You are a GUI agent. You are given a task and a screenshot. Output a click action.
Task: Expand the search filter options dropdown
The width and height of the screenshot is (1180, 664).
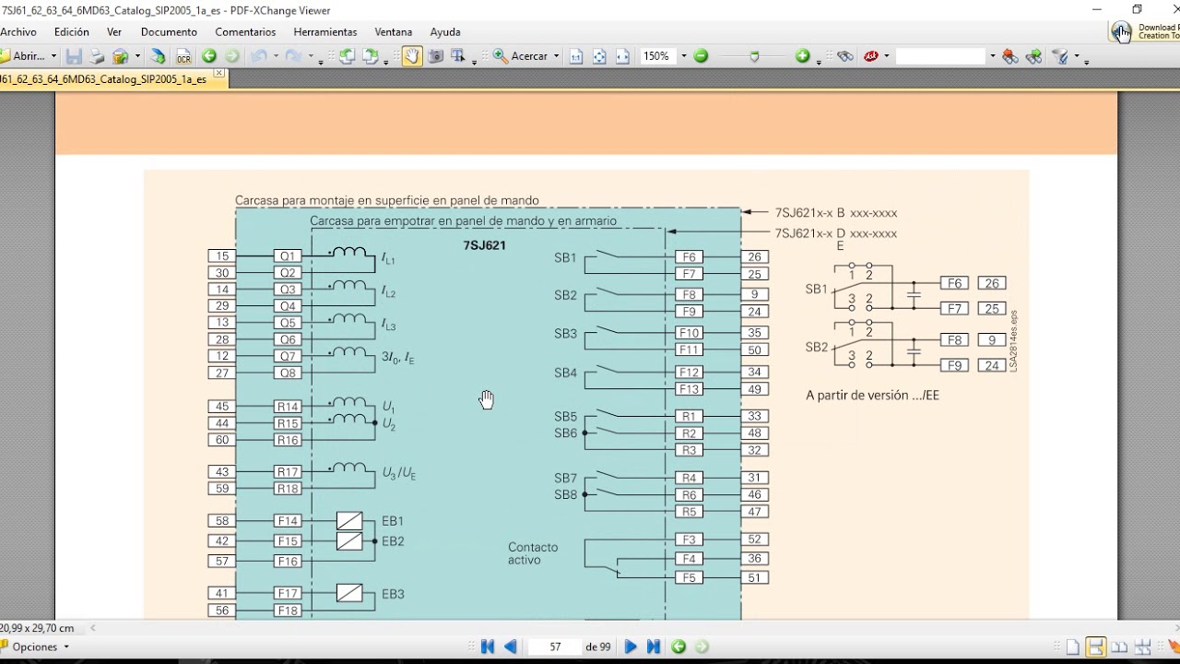pos(1078,56)
